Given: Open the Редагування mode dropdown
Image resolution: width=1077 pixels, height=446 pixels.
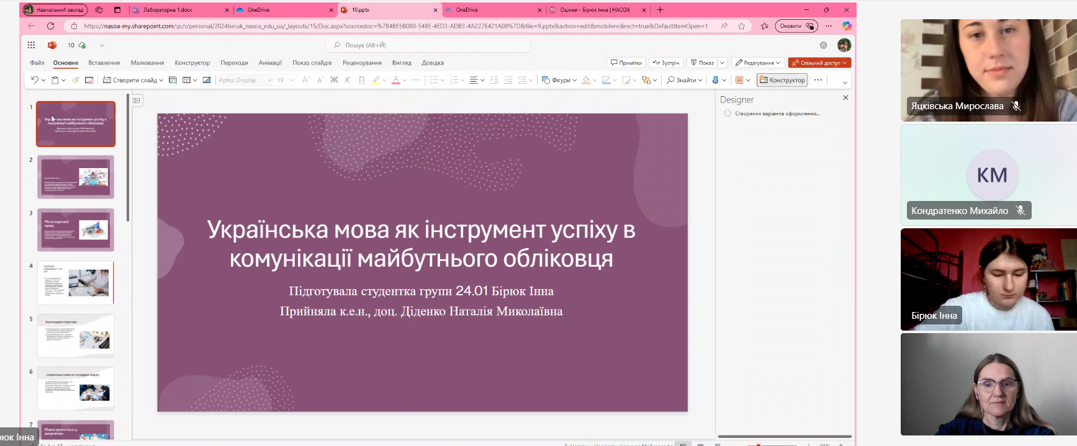Looking at the screenshot, I should click(757, 63).
